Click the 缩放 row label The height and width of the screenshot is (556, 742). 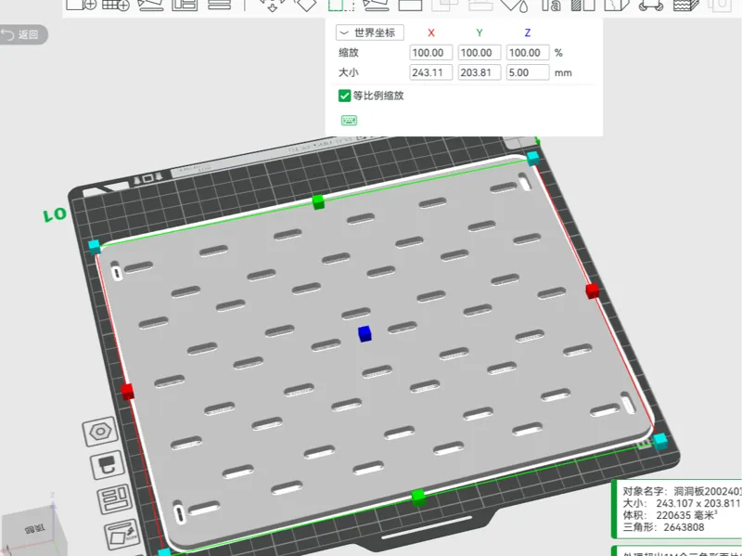[x=349, y=53]
